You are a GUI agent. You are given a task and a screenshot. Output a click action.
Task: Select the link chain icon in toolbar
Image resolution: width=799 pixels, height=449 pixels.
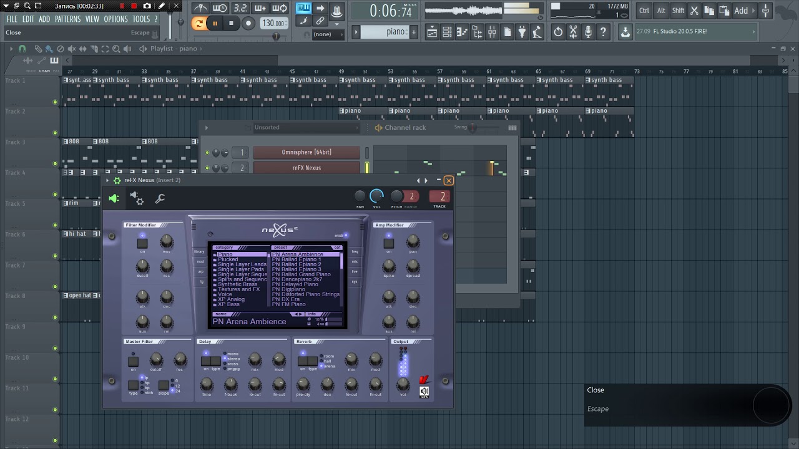click(320, 21)
